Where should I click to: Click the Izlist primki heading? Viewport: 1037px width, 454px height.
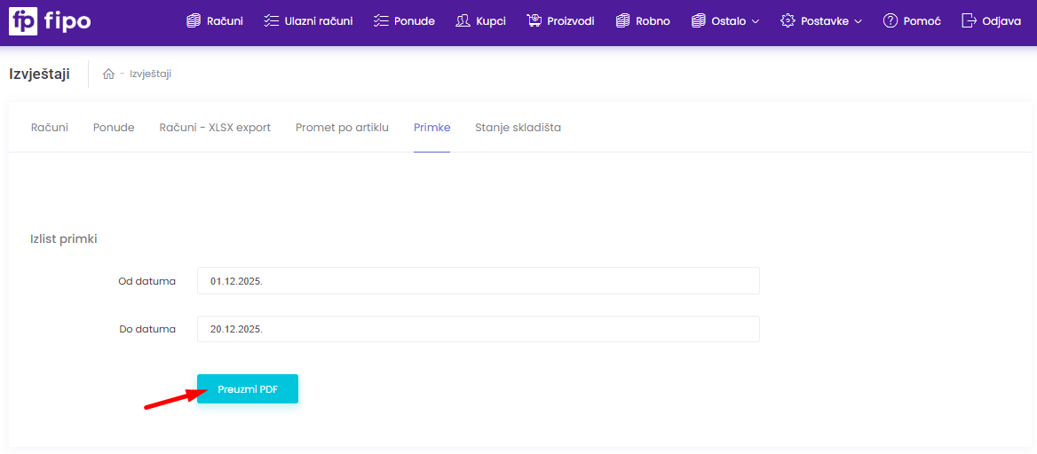(x=64, y=239)
